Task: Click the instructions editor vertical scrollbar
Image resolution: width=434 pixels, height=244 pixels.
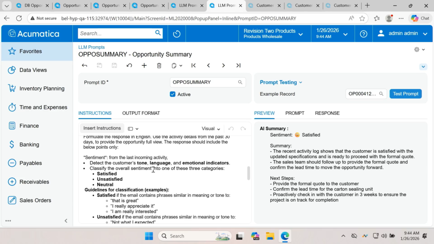Action: point(248,173)
